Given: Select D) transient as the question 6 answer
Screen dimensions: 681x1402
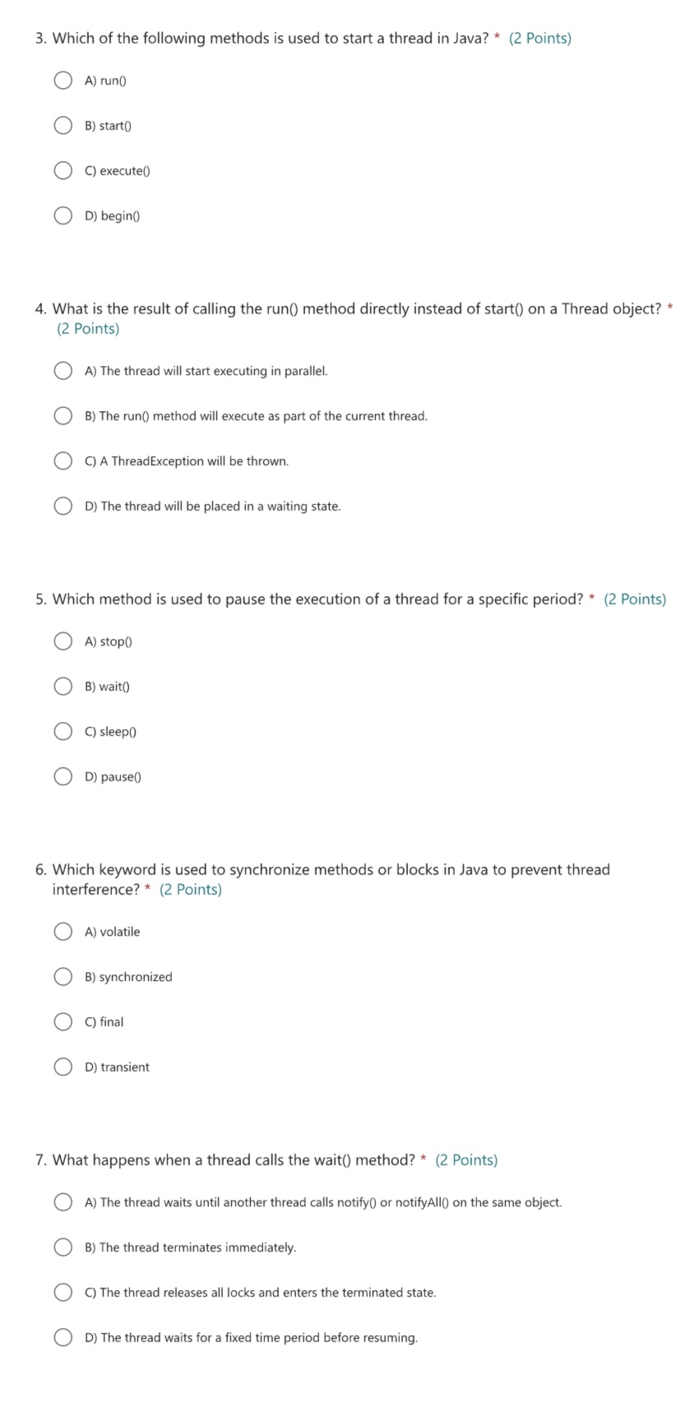Looking at the screenshot, I should 63,1067.
